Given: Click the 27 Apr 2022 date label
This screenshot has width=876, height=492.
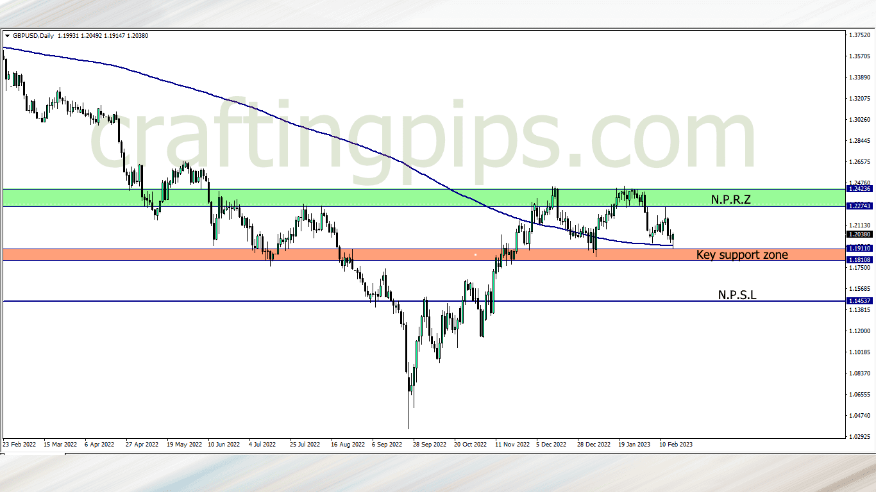Looking at the screenshot, I should (142, 444).
